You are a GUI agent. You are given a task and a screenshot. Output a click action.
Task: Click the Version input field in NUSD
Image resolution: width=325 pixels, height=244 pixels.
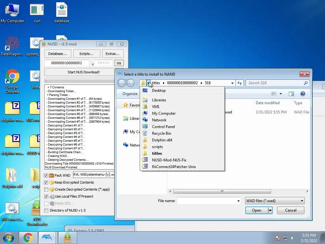pyautogui.click(x=103, y=63)
